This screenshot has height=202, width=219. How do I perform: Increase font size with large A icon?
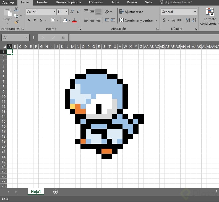72,12
